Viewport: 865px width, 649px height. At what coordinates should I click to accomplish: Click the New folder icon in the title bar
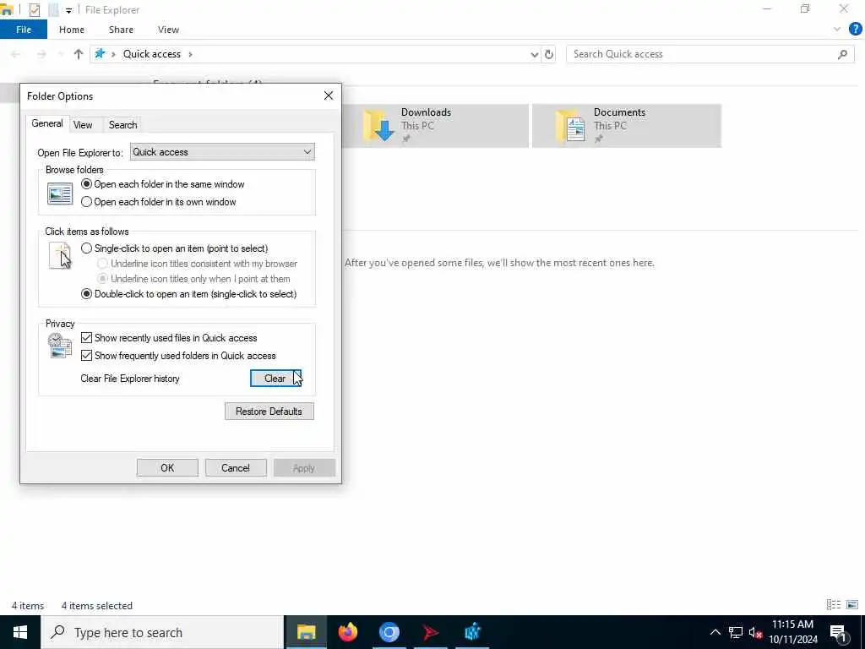pos(53,10)
